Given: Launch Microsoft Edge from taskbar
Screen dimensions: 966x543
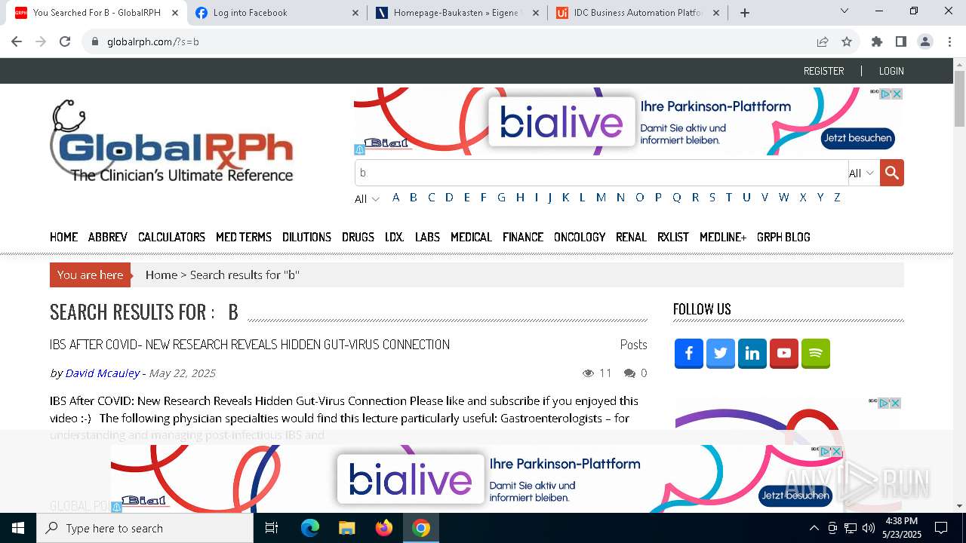Looking at the screenshot, I should [x=310, y=528].
